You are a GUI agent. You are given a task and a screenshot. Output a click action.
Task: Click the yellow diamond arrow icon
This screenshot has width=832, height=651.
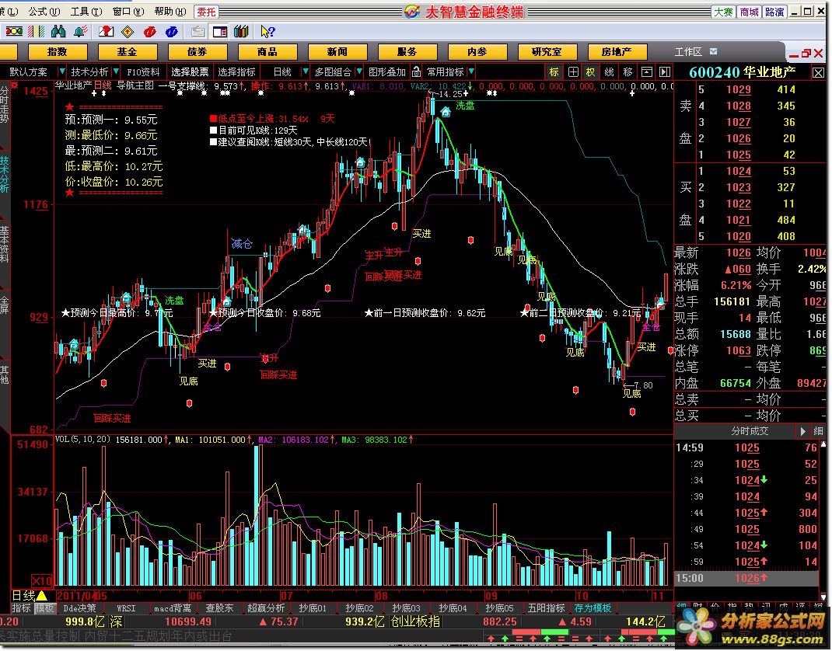(128, 32)
